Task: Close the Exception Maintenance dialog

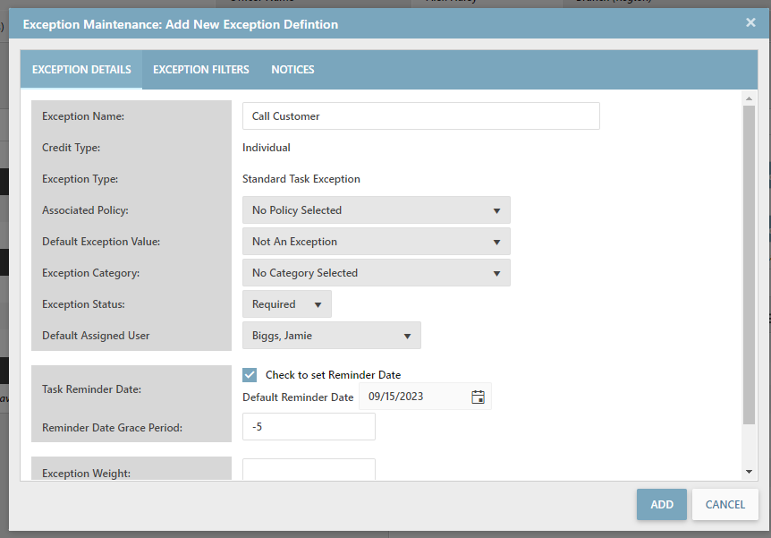Action: coord(750,23)
